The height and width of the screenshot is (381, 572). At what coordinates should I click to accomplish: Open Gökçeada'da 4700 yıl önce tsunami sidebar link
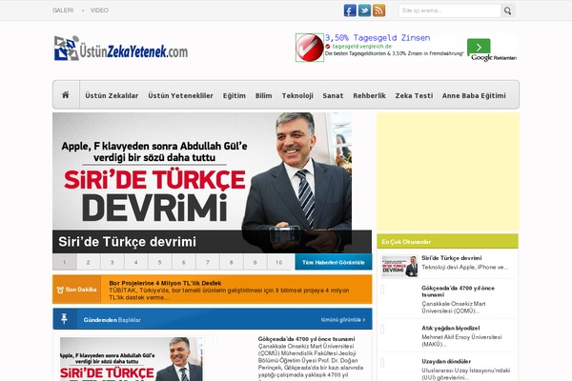[x=459, y=291]
